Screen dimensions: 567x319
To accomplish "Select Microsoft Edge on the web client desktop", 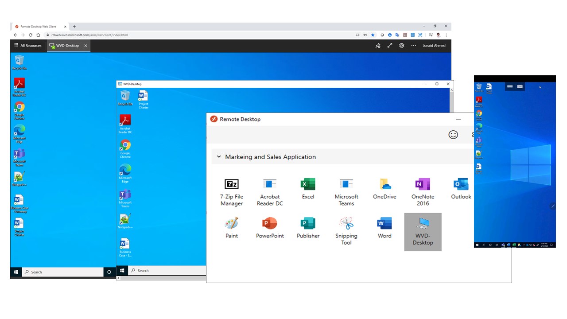I will point(19,134).
